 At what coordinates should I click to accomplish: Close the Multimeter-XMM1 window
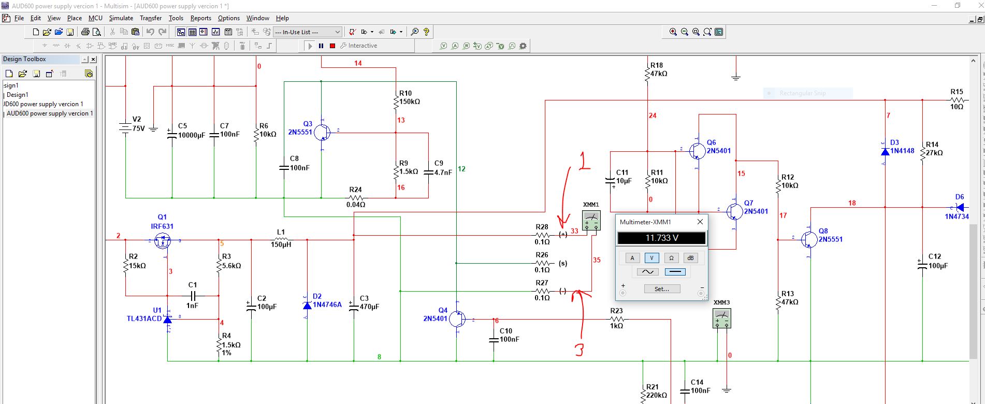click(700, 222)
